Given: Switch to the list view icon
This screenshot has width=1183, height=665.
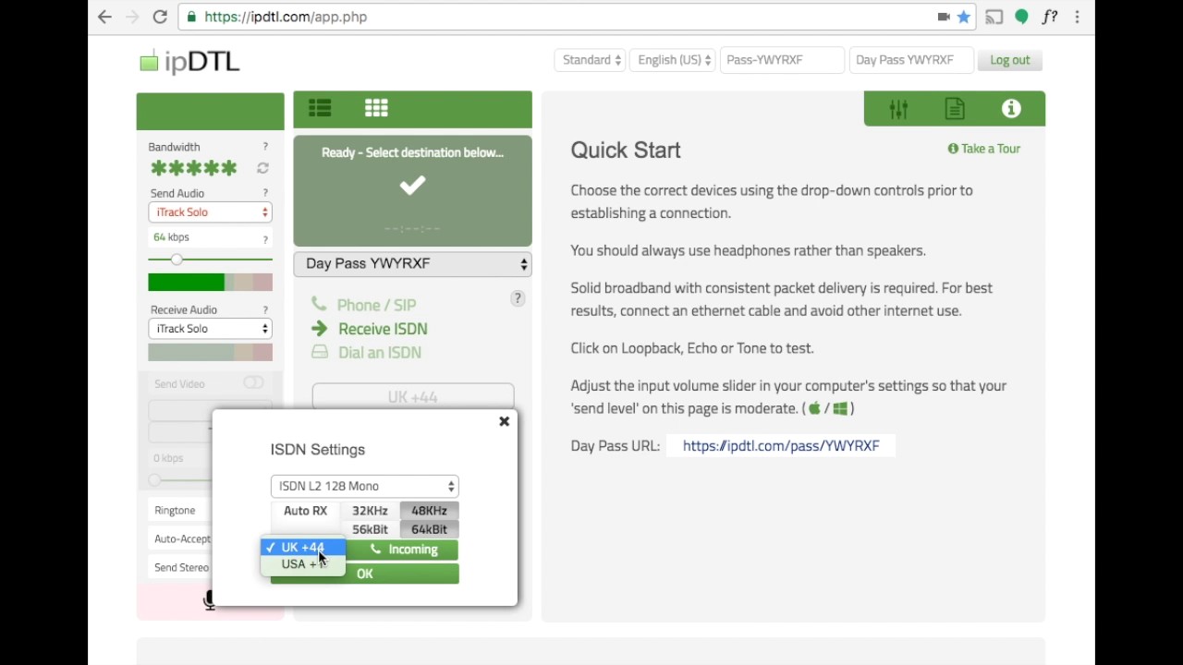Looking at the screenshot, I should point(320,109).
